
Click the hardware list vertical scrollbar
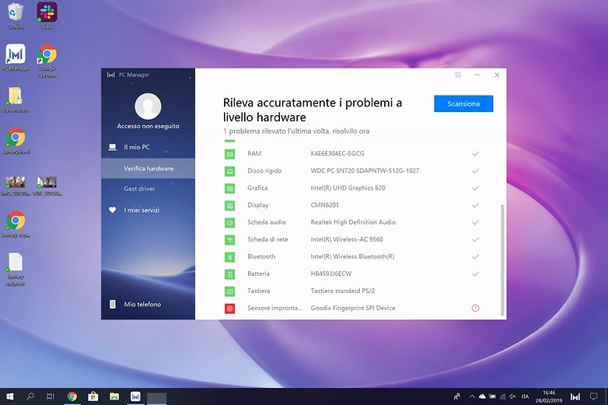click(502, 260)
